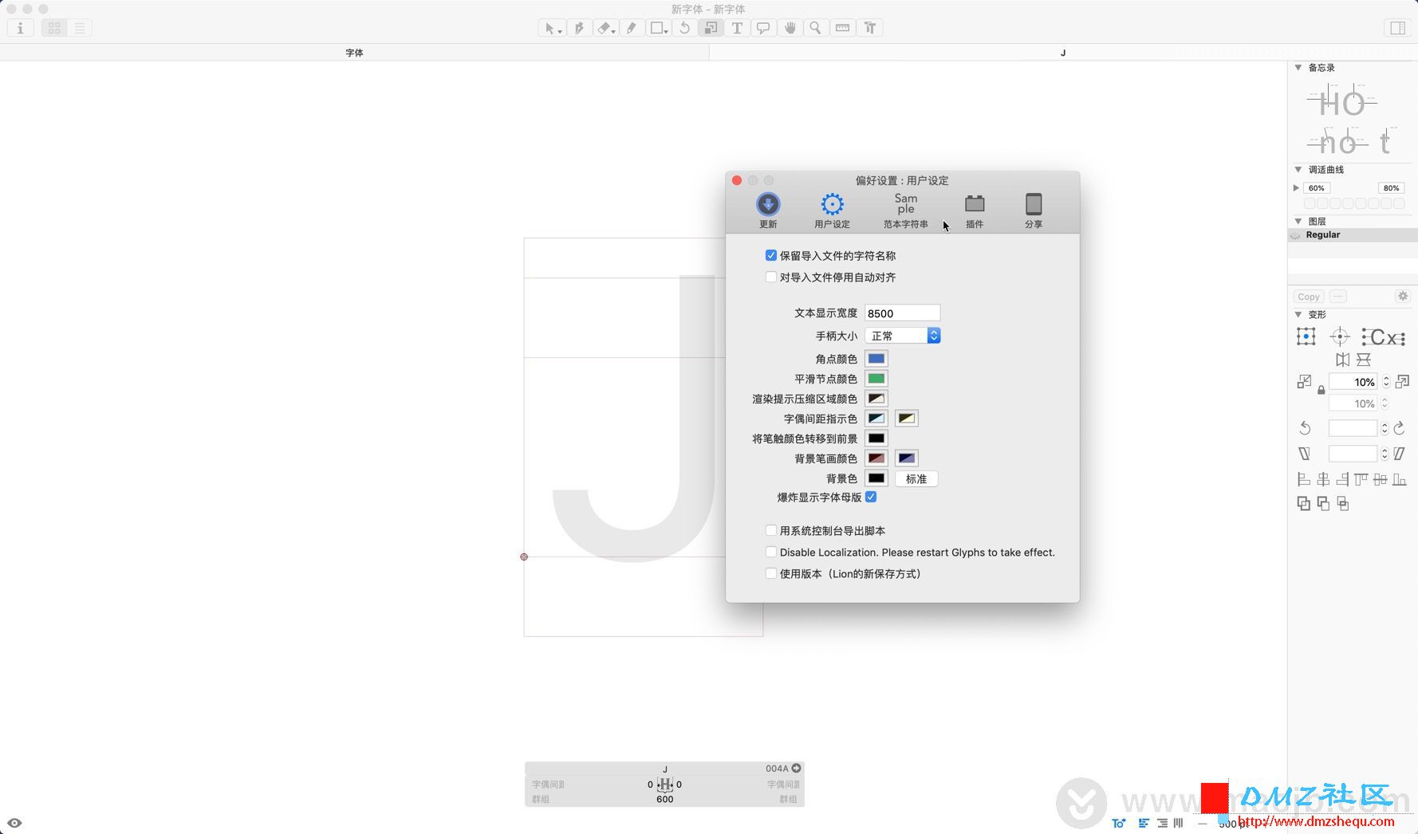Image resolution: width=1418 pixels, height=834 pixels.
Task: Click the scale-up icon in transform panel
Action: click(1402, 382)
